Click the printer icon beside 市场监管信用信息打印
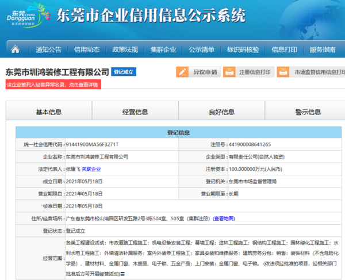 (x=283, y=72)
